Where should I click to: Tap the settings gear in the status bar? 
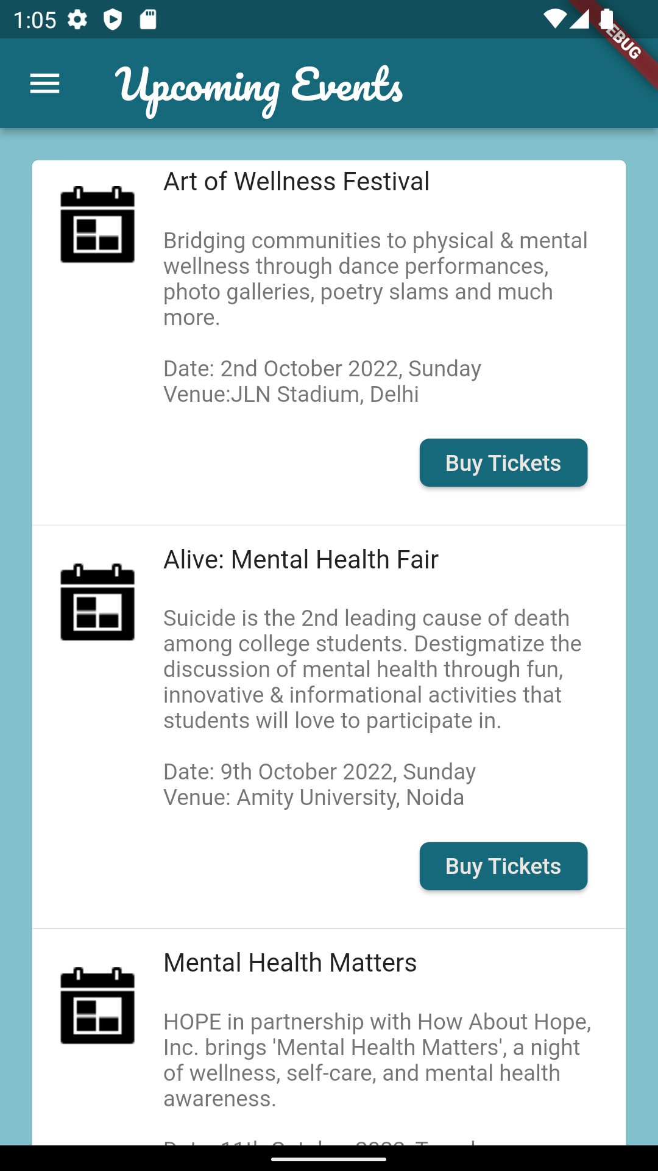[x=78, y=20]
